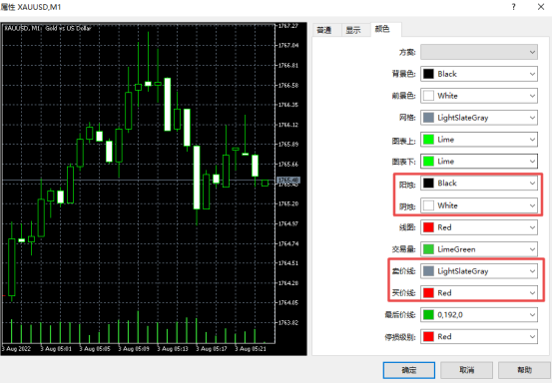Expand the 卖价线 LightSlateGray dropdown

tap(479, 271)
